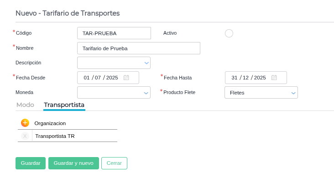The image size is (334, 184).
Task: Remove Transportista TR with the X icon
Action: click(x=25, y=136)
